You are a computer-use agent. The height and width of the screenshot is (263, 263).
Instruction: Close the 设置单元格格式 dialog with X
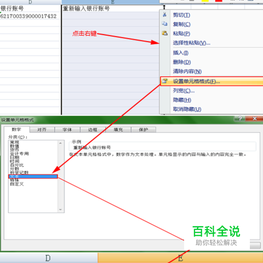(x=255, y=119)
